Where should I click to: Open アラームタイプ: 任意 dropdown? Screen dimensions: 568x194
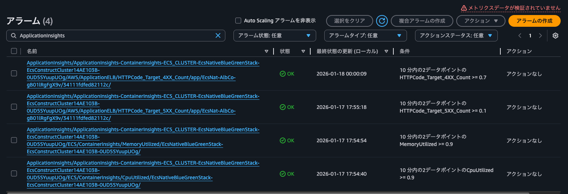coord(365,36)
